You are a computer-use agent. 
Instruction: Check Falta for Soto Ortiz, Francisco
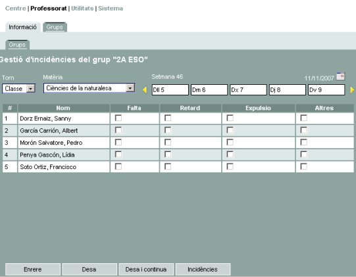118,166
